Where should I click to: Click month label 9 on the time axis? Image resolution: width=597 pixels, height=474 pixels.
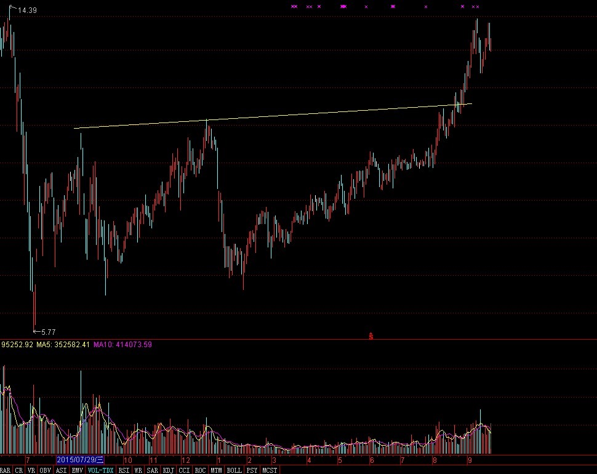pos(470,460)
